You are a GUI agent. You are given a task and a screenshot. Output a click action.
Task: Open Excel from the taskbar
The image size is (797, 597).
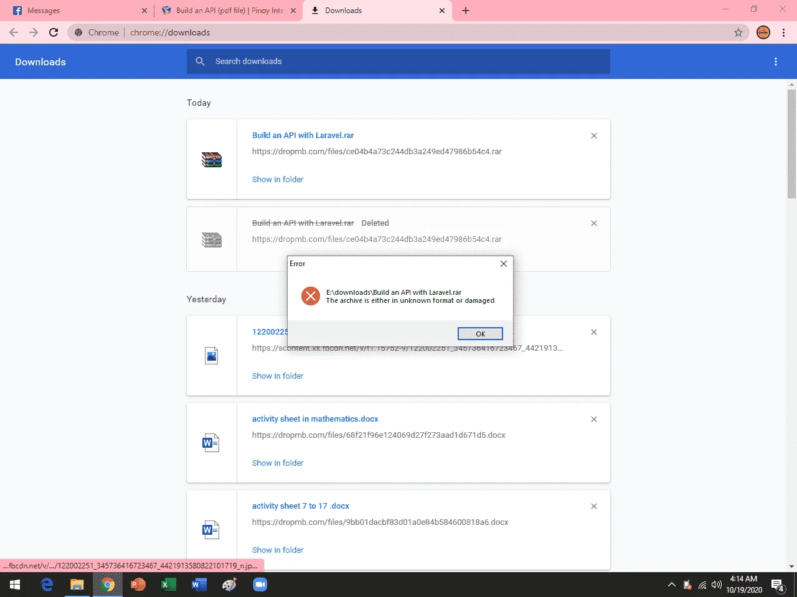click(x=169, y=585)
